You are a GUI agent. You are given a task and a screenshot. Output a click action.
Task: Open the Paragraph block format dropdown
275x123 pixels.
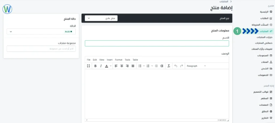click(x=196, y=66)
